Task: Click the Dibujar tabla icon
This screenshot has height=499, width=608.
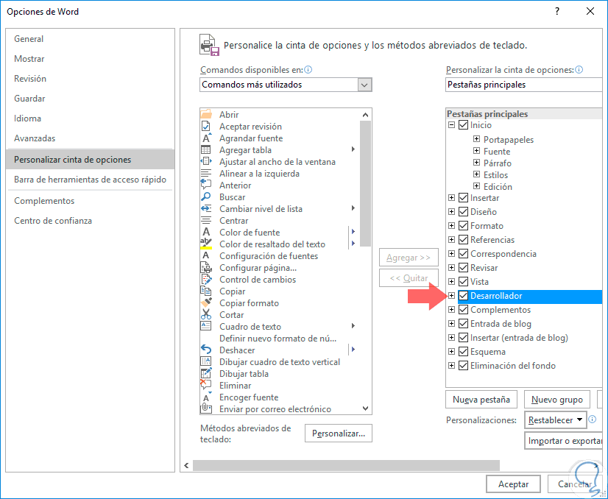Action: tap(206, 373)
